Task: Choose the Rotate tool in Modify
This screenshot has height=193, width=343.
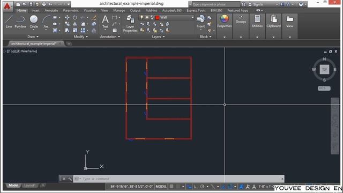Action: 75,17
